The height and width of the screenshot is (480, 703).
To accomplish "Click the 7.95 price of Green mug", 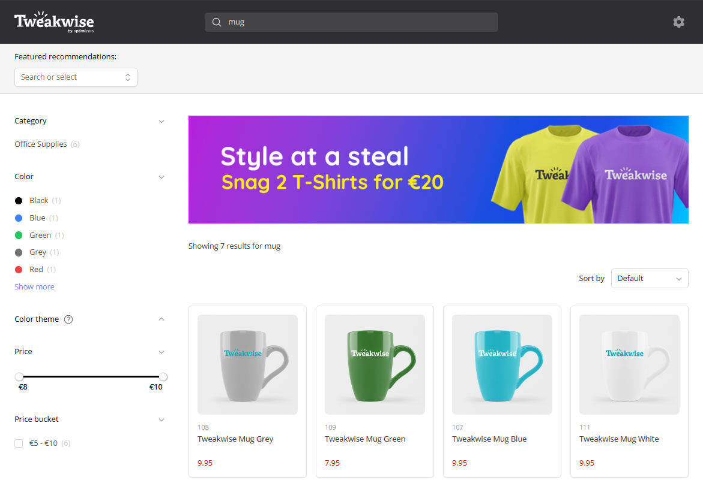I will 332,463.
